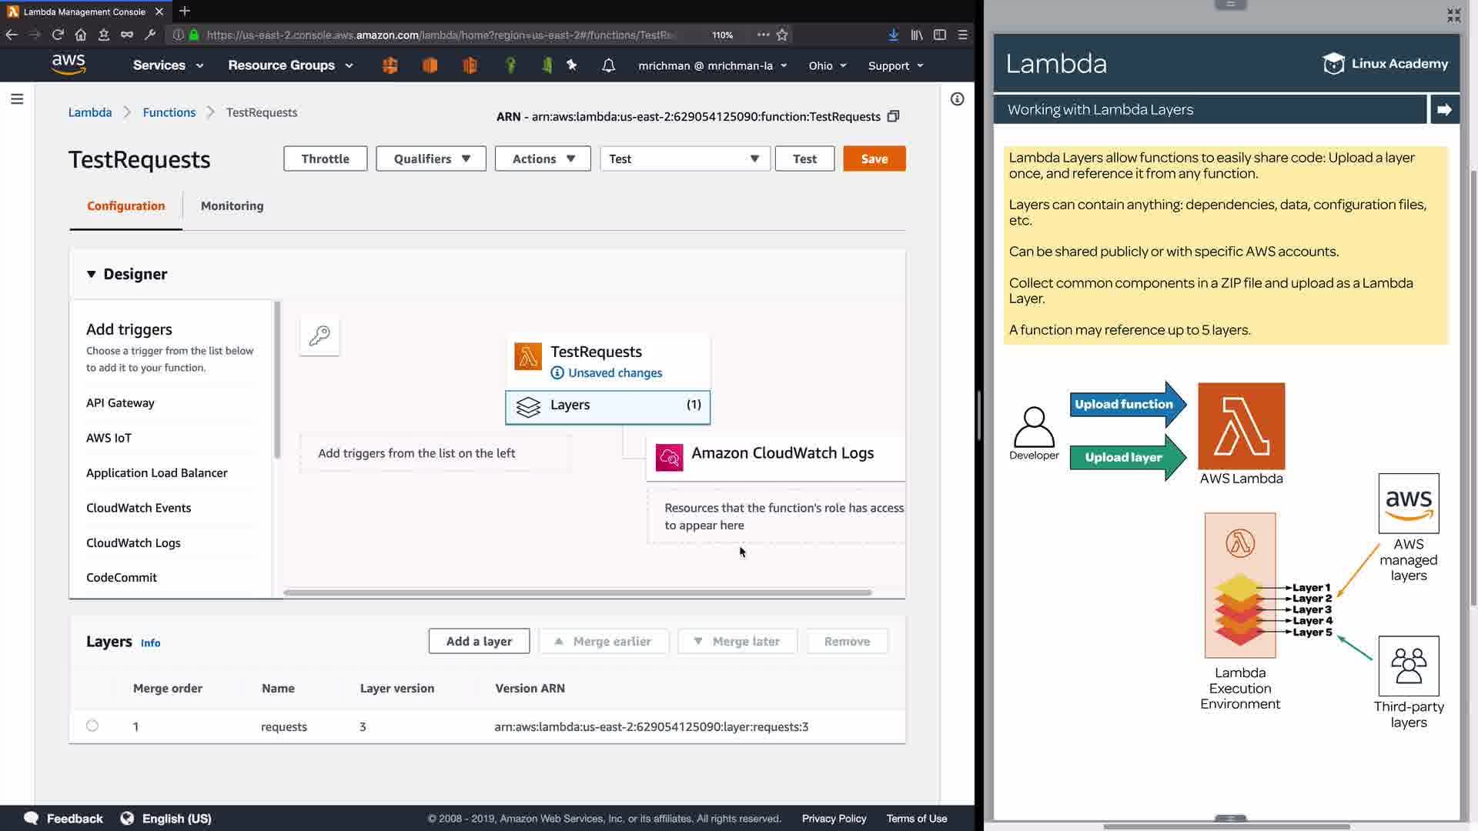
Task: Click the AWS logo home icon
Action: click(69, 65)
